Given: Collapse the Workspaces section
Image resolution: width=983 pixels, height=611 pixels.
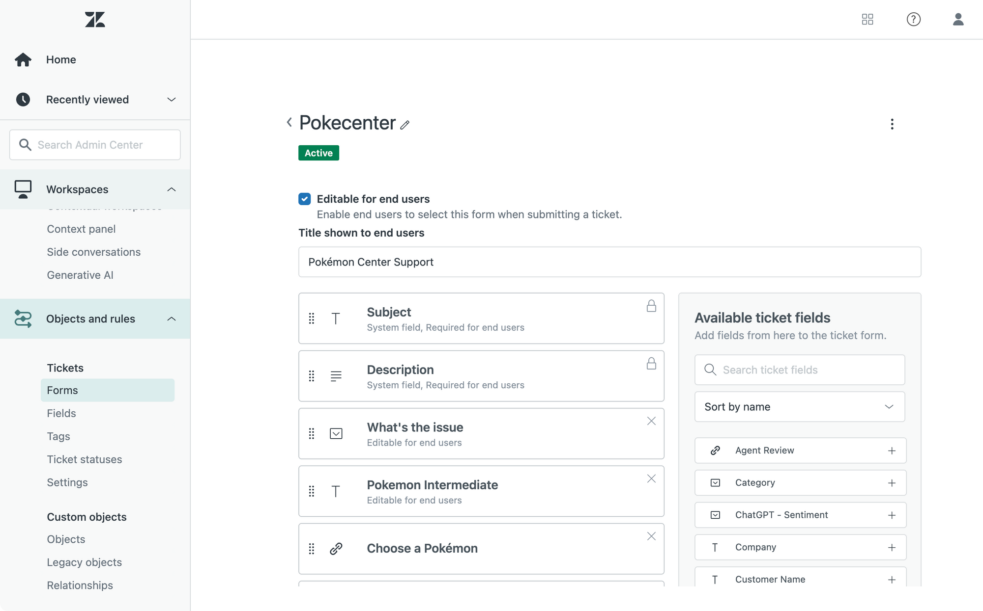Looking at the screenshot, I should [171, 189].
